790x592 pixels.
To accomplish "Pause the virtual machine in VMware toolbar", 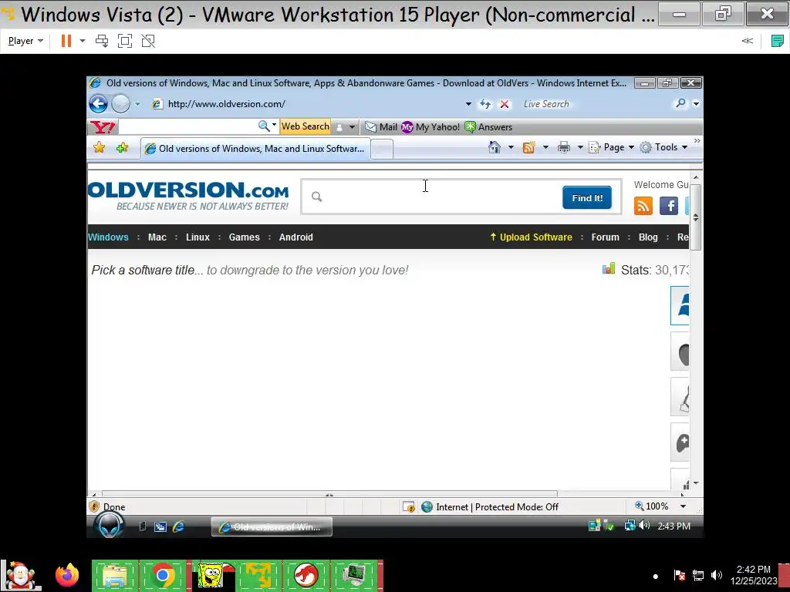I will (x=66, y=41).
